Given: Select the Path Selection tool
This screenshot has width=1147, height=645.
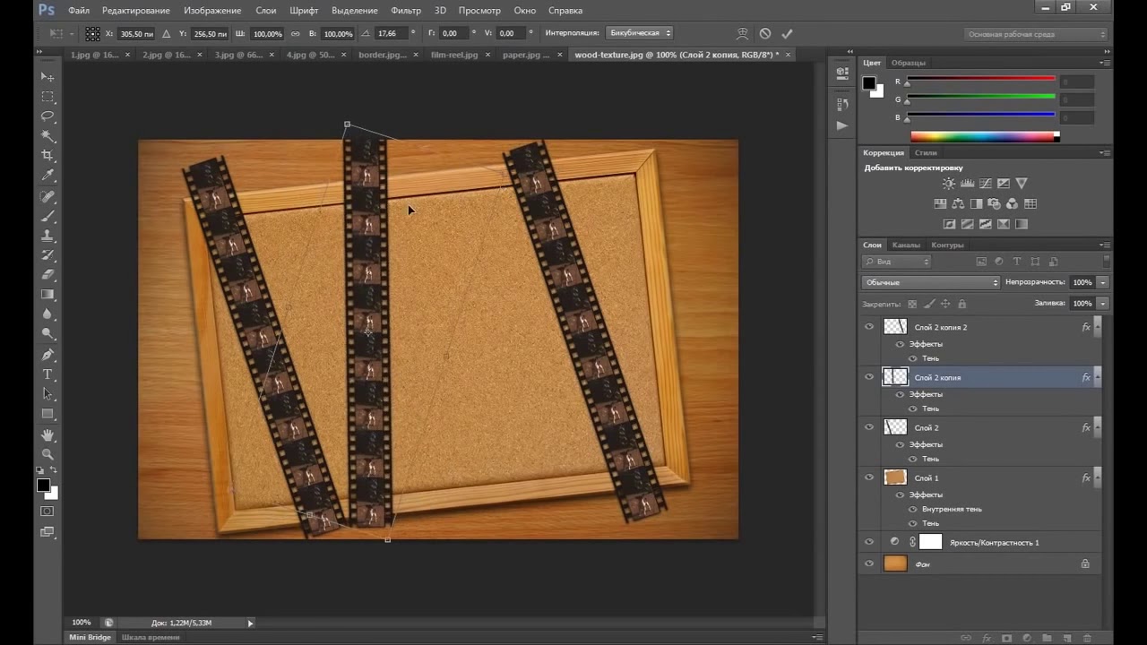Looking at the screenshot, I should [x=47, y=394].
